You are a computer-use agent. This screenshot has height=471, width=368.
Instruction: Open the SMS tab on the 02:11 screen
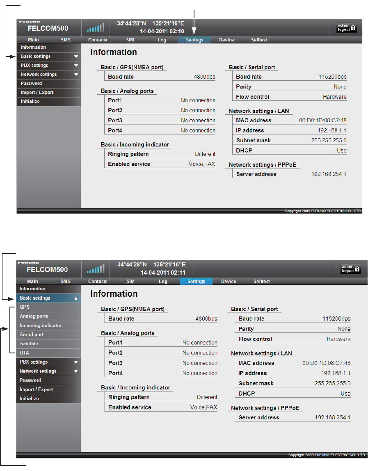(x=65, y=282)
